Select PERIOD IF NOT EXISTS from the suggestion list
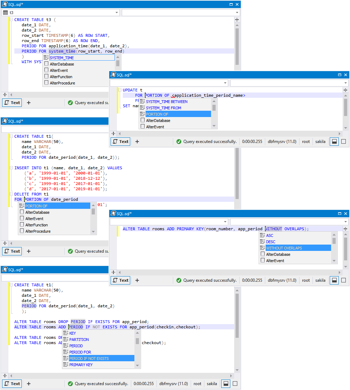The width and height of the screenshot is (350, 390). 89,358
